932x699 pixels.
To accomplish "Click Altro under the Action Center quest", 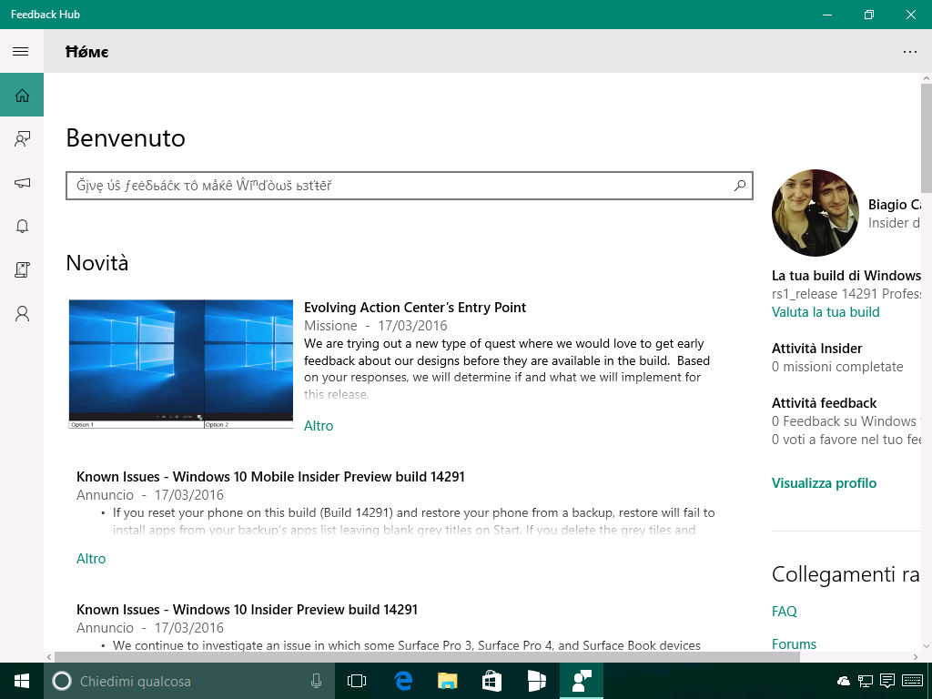I will [x=319, y=426].
